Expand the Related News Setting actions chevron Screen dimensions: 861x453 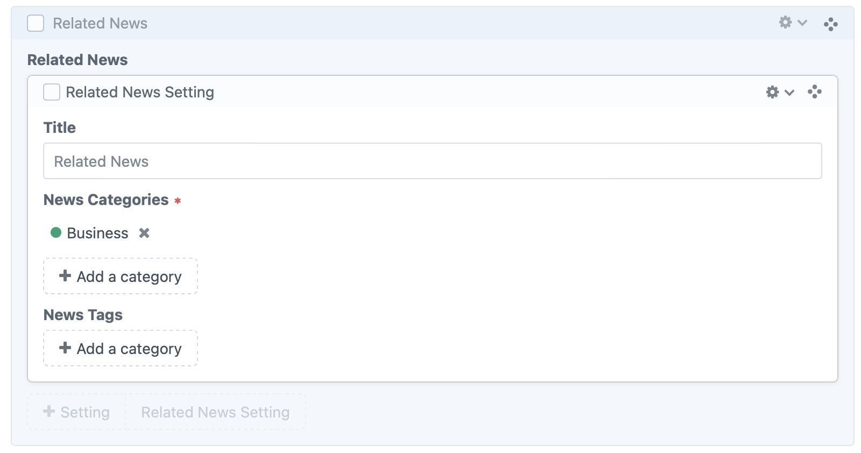(x=789, y=93)
